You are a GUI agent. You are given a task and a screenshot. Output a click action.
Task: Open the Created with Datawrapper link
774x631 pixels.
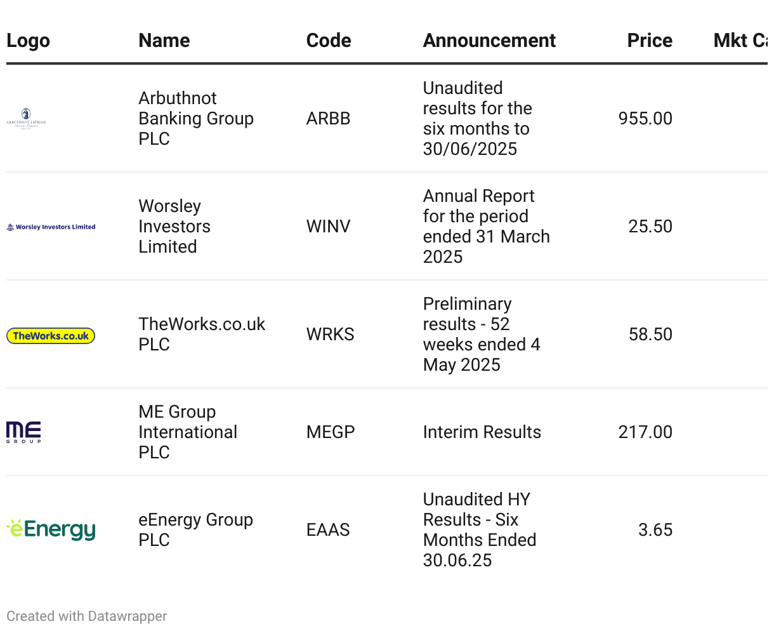(x=87, y=616)
